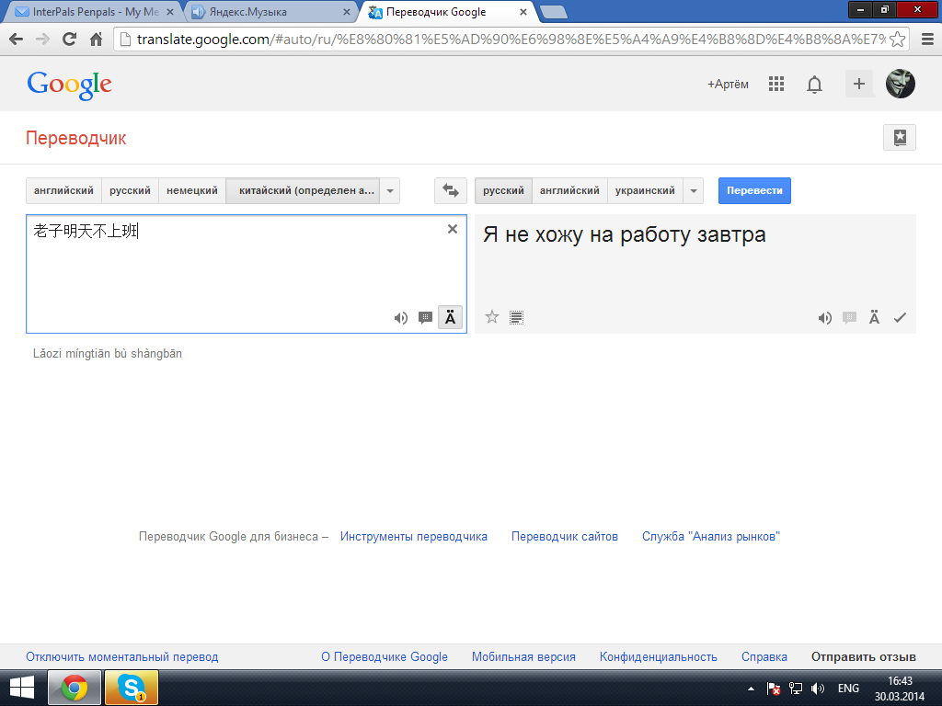Select украинский as target language
942x706 pixels.
645,191
